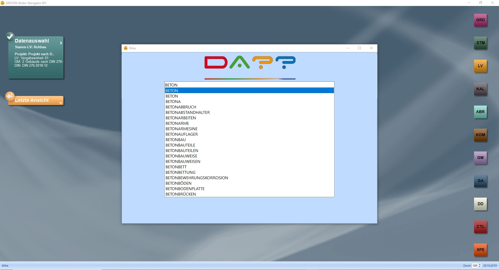Screen dimensions: 499x270
Task: Click the Datenauswahl checkmark icon
Action: [x=10, y=37]
